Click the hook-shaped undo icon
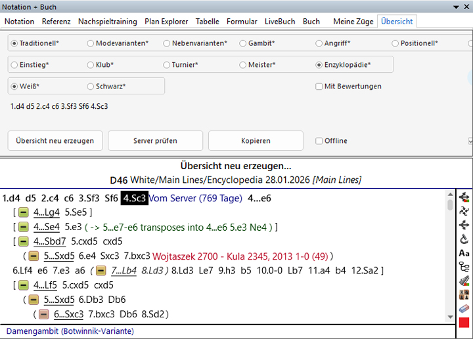 point(464,239)
